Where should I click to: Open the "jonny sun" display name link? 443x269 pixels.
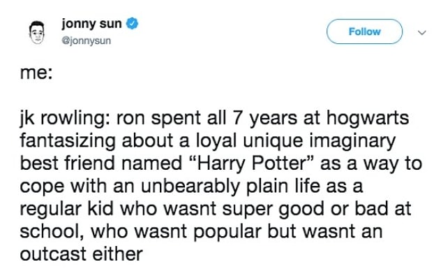(91, 24)
